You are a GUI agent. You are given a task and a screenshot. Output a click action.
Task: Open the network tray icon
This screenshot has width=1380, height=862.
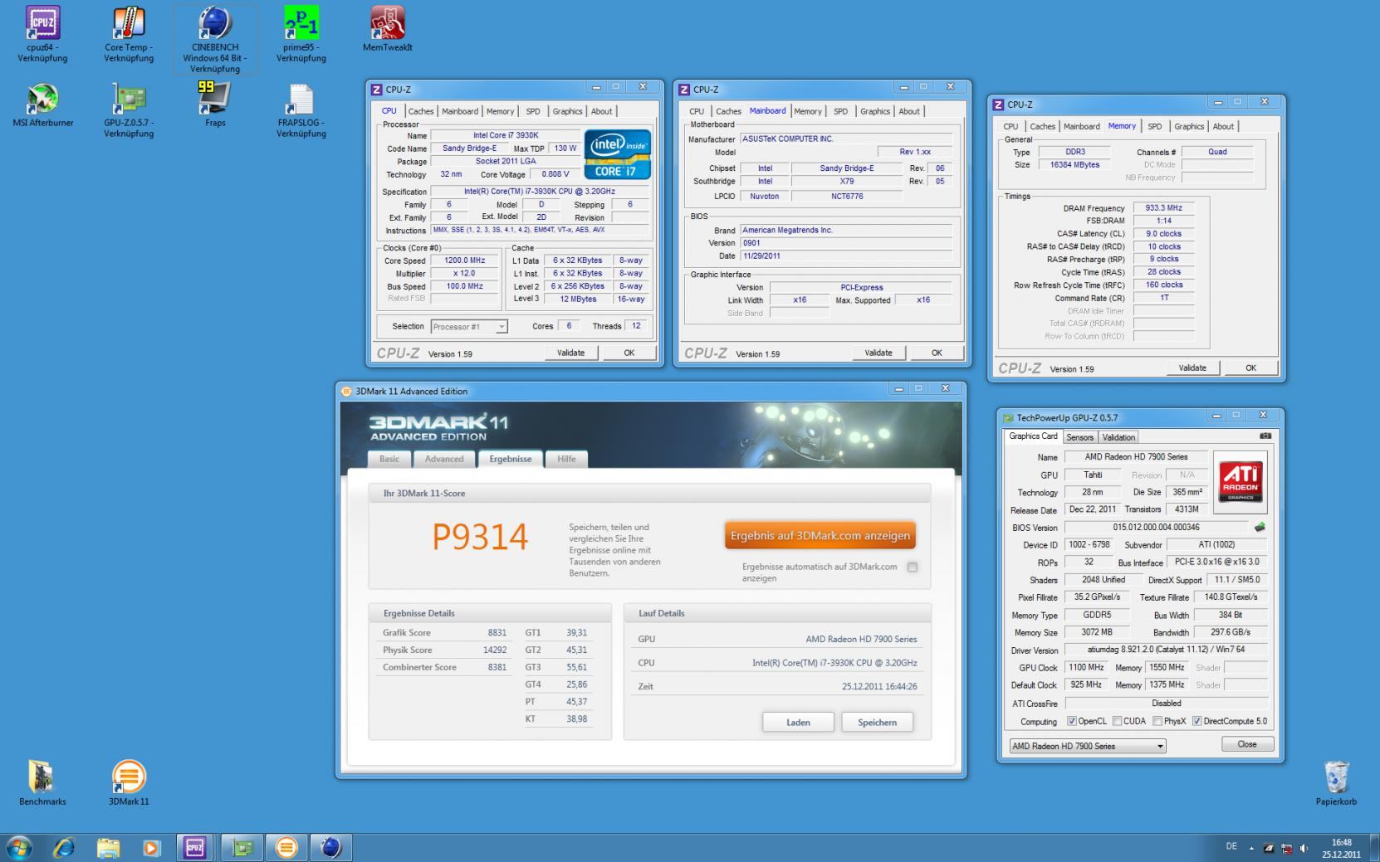pyautogui.click(x=1287, y=849)
